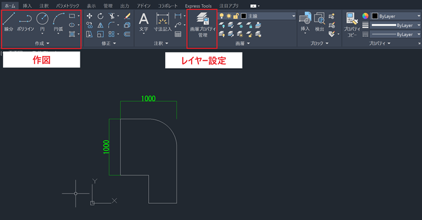422x220 pixels.
Task: Select the Circle (円) tool icon
Action: click(42, 19)
